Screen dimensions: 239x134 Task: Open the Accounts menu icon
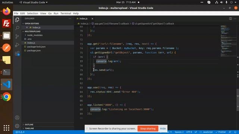(17, 118)
